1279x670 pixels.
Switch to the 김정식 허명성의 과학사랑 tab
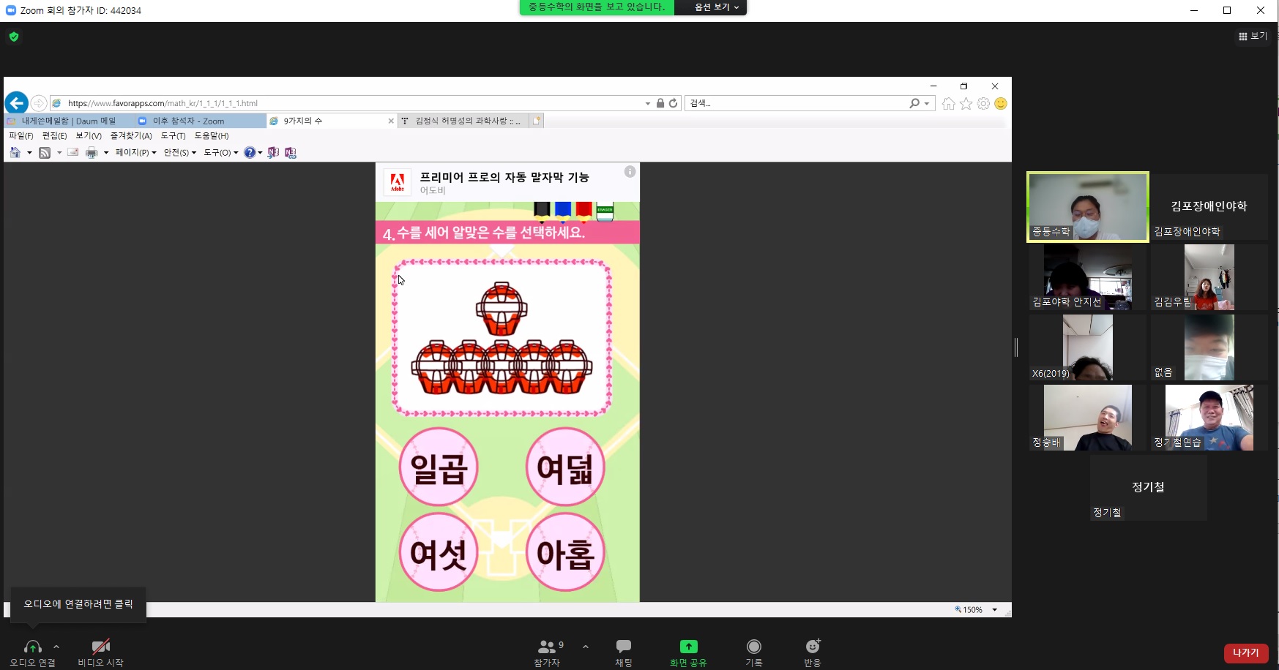tap(463, 121)
